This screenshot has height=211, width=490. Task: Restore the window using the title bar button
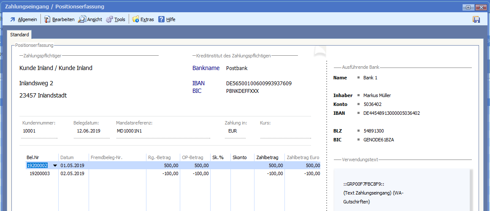coord(468,7)
